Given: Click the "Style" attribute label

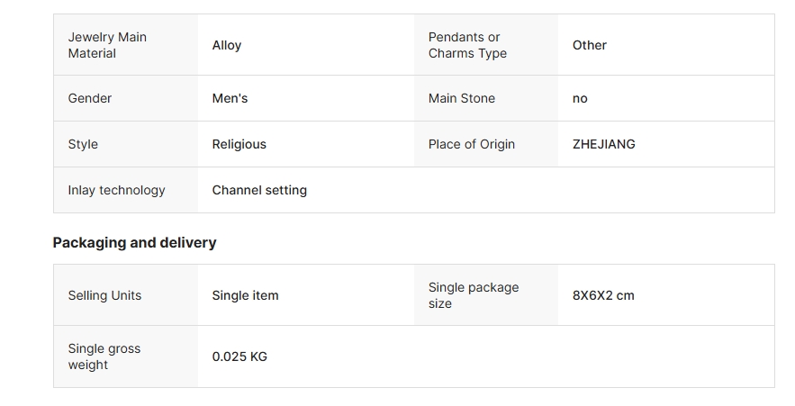Looking at the screenshot, I should (83, 144).
